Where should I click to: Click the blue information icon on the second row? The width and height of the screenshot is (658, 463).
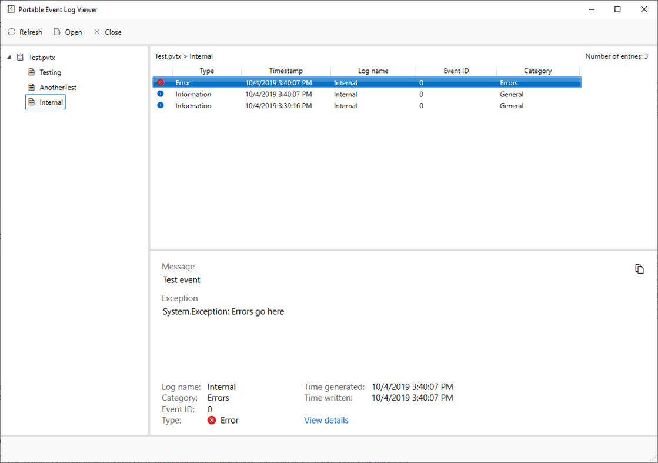point(161,94)
